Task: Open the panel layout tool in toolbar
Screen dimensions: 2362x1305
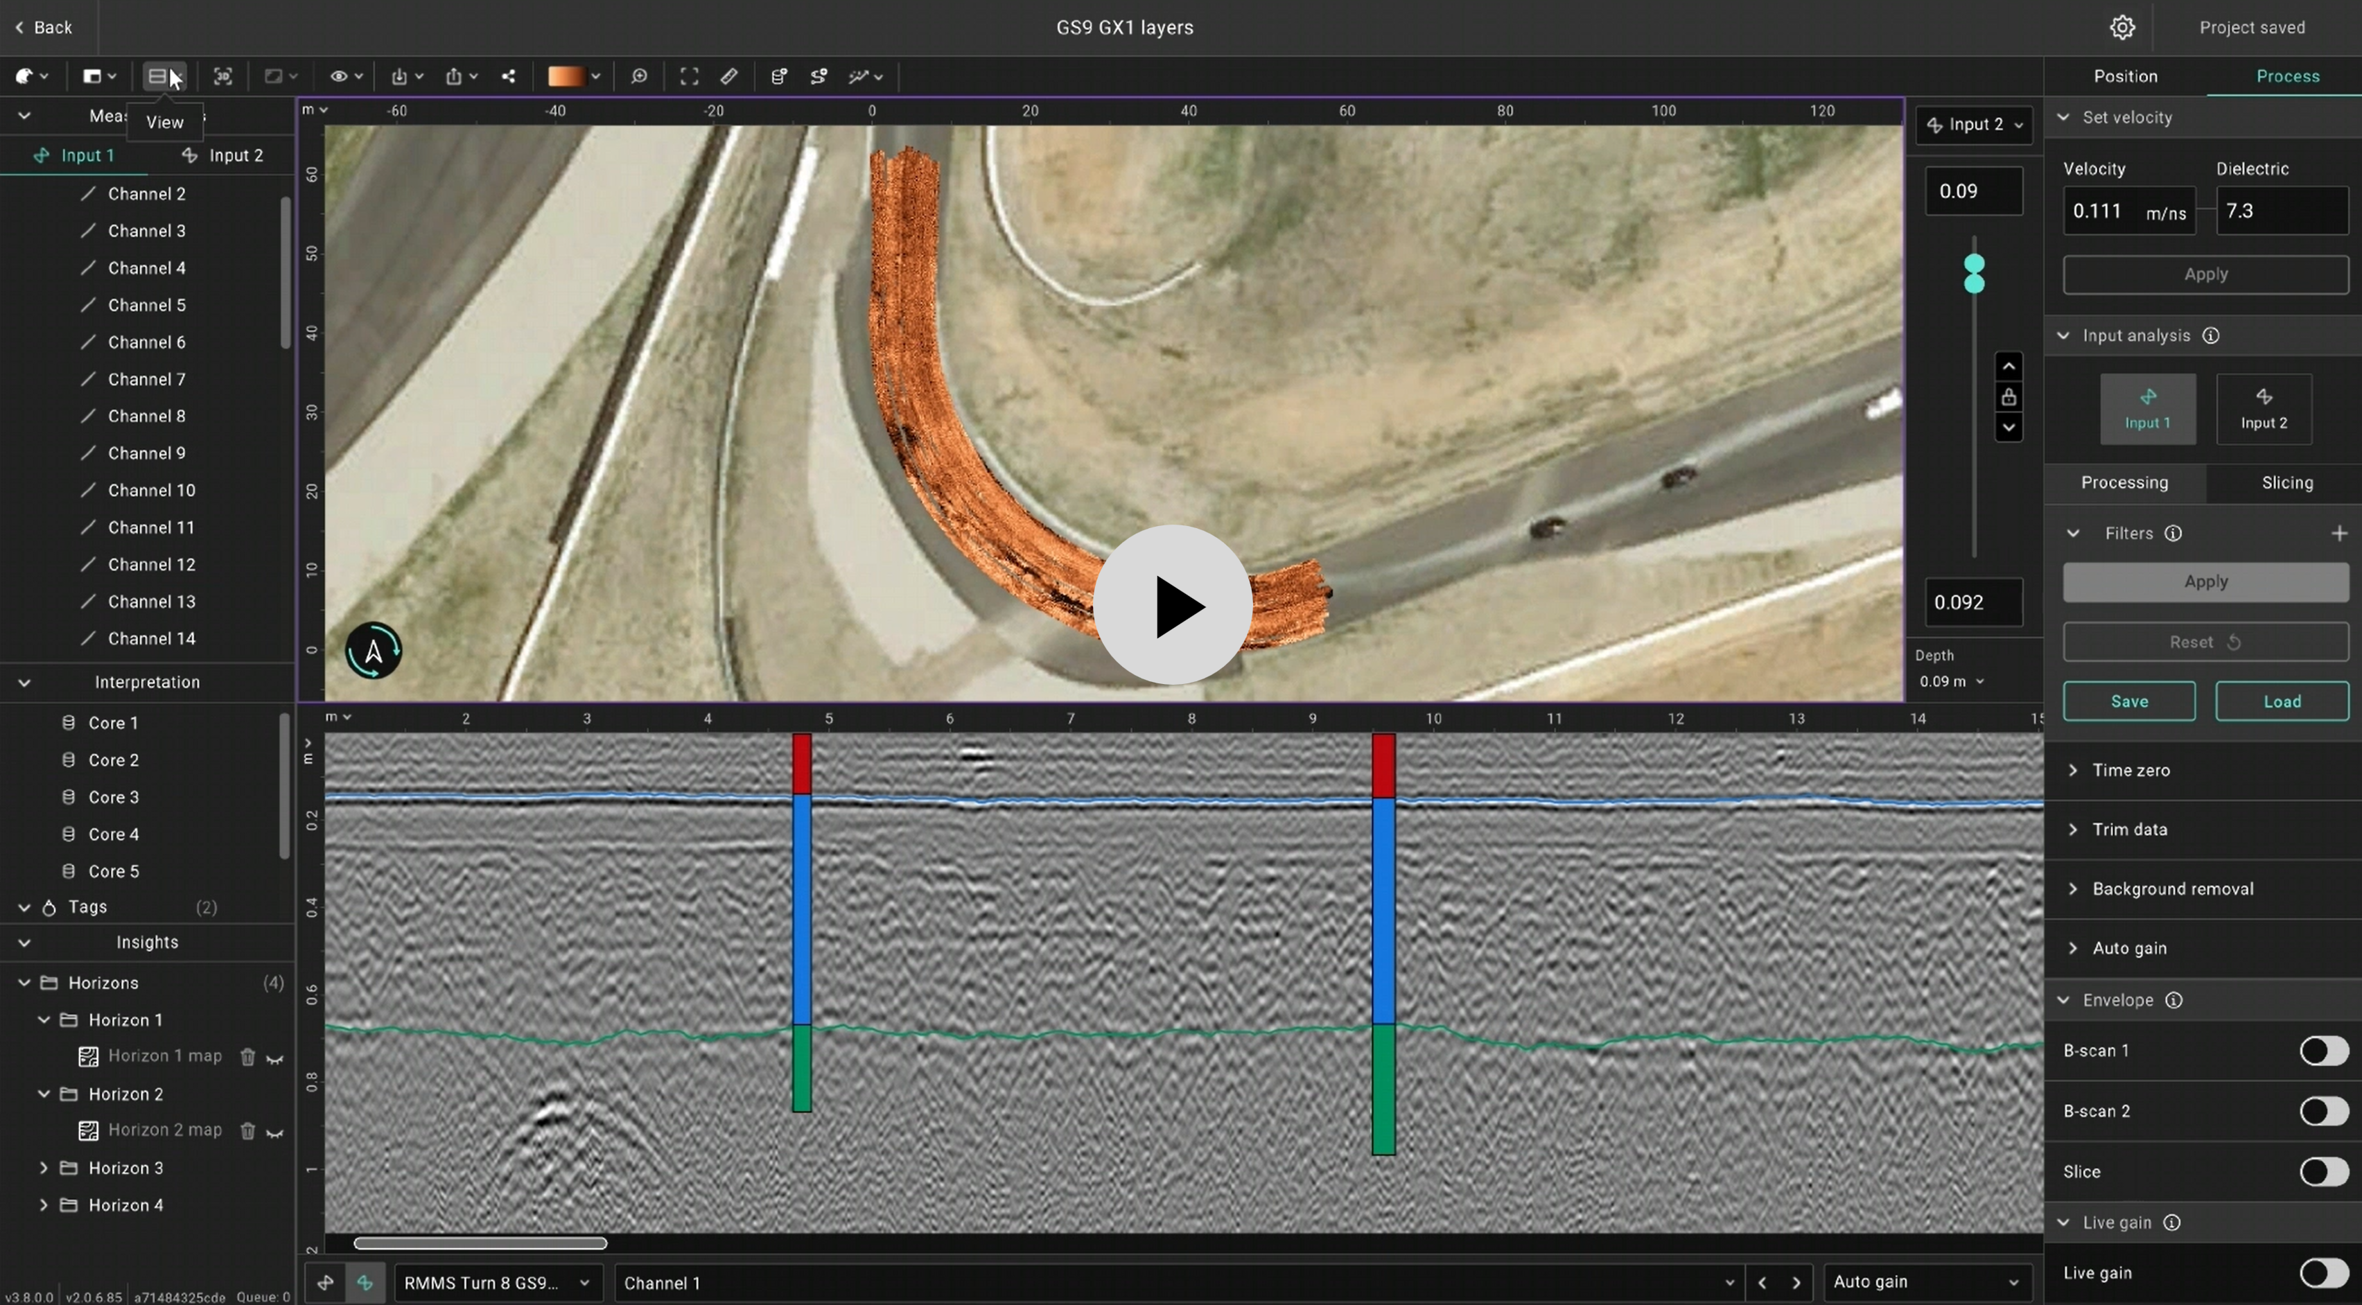Action: coord(99,76)
